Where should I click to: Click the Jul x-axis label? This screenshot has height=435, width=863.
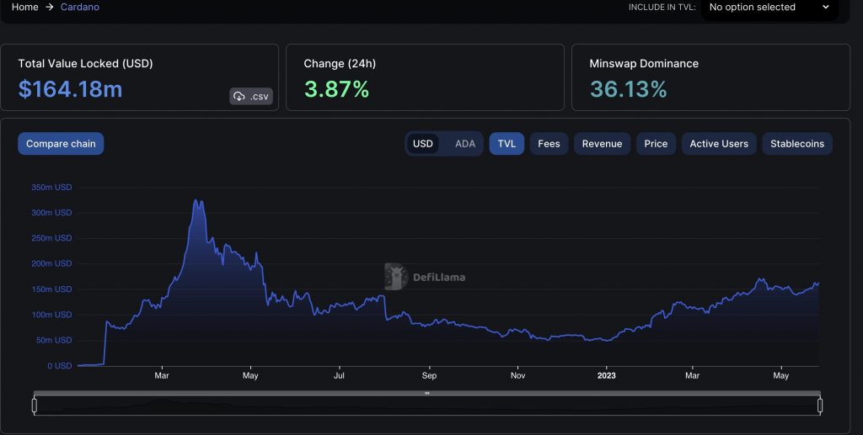click(339, 375)
